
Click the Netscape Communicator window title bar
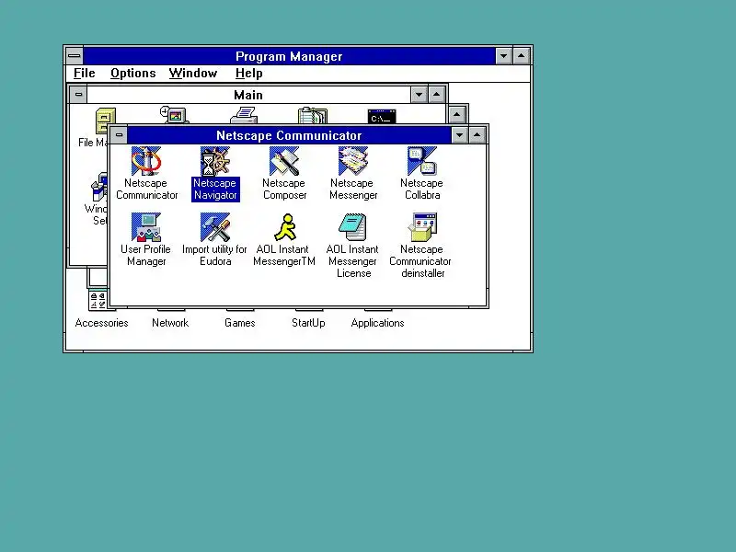(x=289, y=135)
